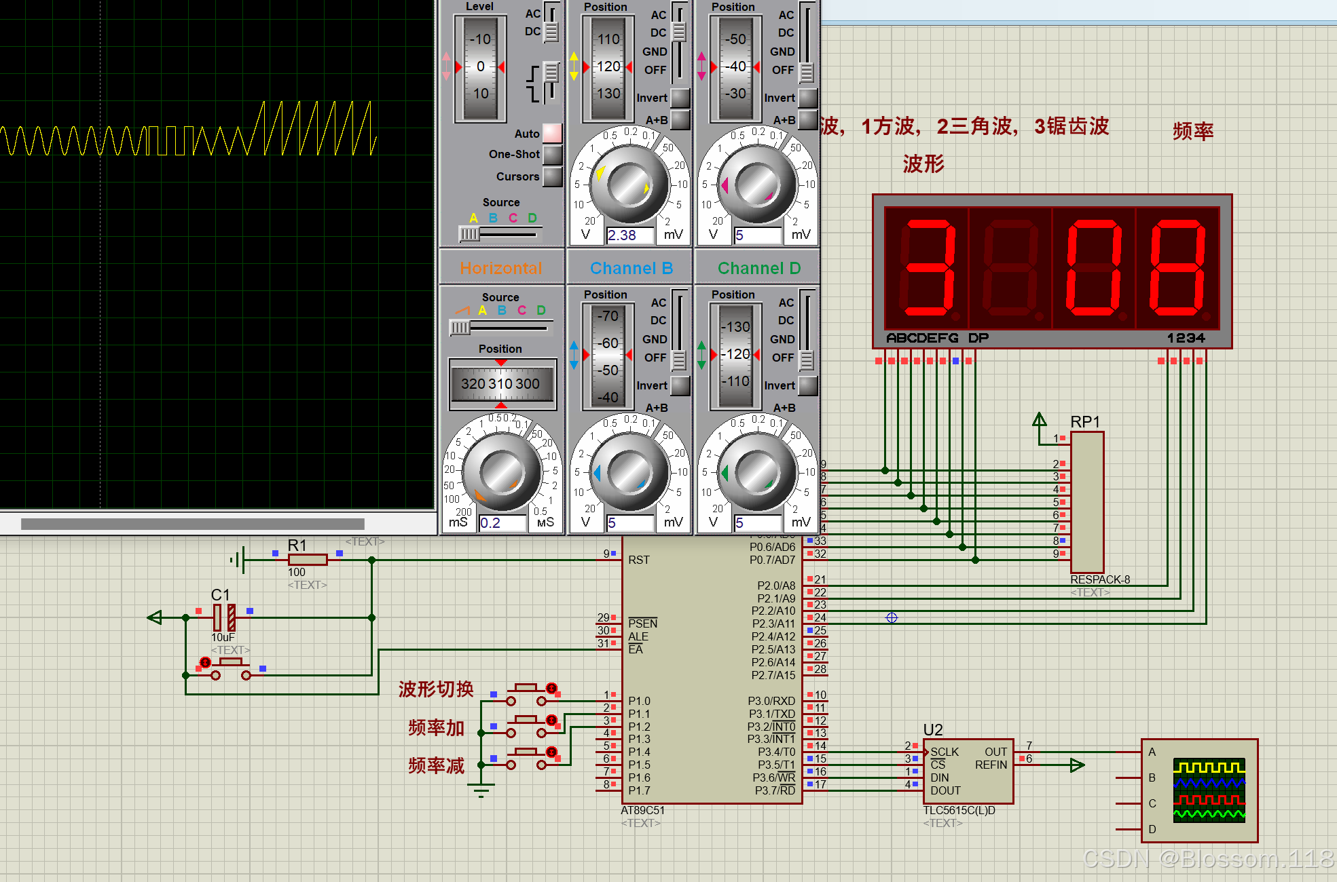1337x882 pixels.
Task: Click the oscilloscope component in schematic
Action: [1199, 790]
